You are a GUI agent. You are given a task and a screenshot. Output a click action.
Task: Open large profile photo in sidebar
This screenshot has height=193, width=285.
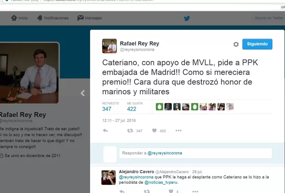pos(29,73)
